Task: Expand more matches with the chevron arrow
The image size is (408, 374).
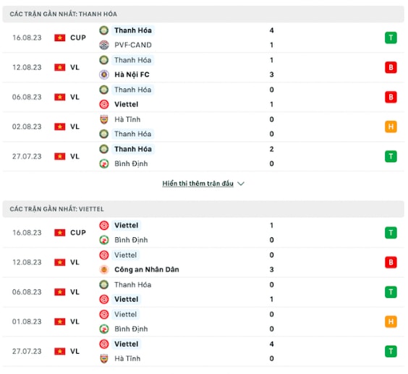Action: 241,184
